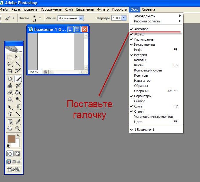Select the Blur tool
200x182 pixels.
[10, 99]
